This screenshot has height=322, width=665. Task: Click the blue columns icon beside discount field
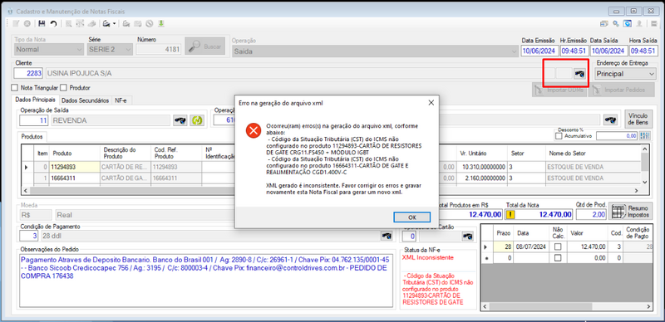pyautogui.click(x=645, y=136)
